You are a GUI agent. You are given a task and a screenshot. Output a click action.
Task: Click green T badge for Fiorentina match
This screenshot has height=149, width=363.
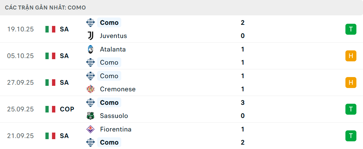tap(351, 136)
